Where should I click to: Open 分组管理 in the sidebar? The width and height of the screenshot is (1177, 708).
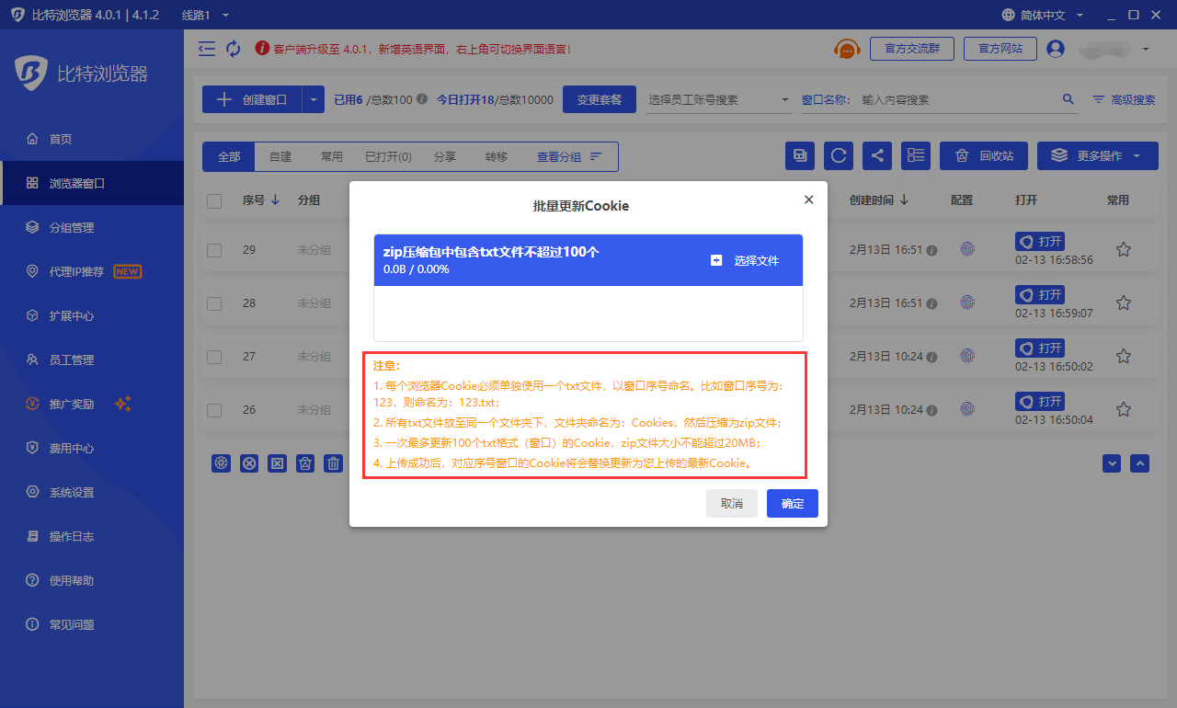coord(72,227)
